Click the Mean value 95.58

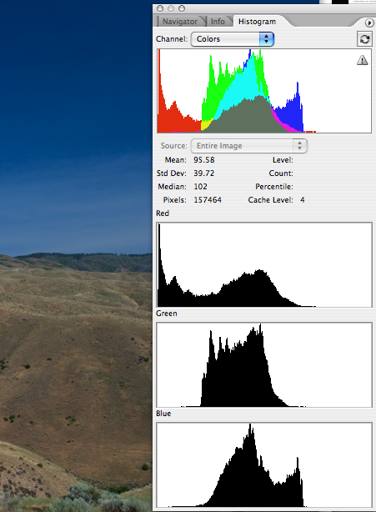pyautogui.click(x=204, y=160)
